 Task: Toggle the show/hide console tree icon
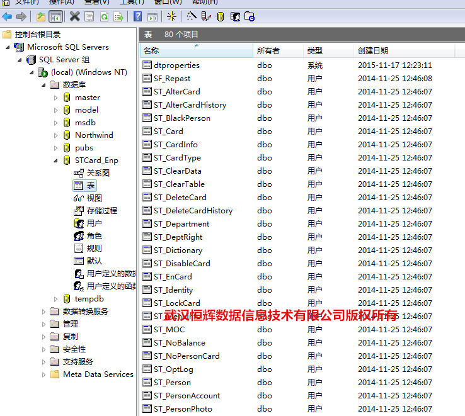[x=55, y=16]
